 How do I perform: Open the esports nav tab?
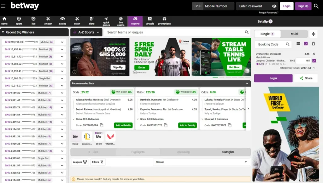(135, 21)
